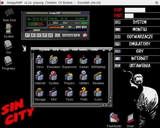Click System window scroll up arrow
This screenshot has height=128, width=160.
[110, 97]
